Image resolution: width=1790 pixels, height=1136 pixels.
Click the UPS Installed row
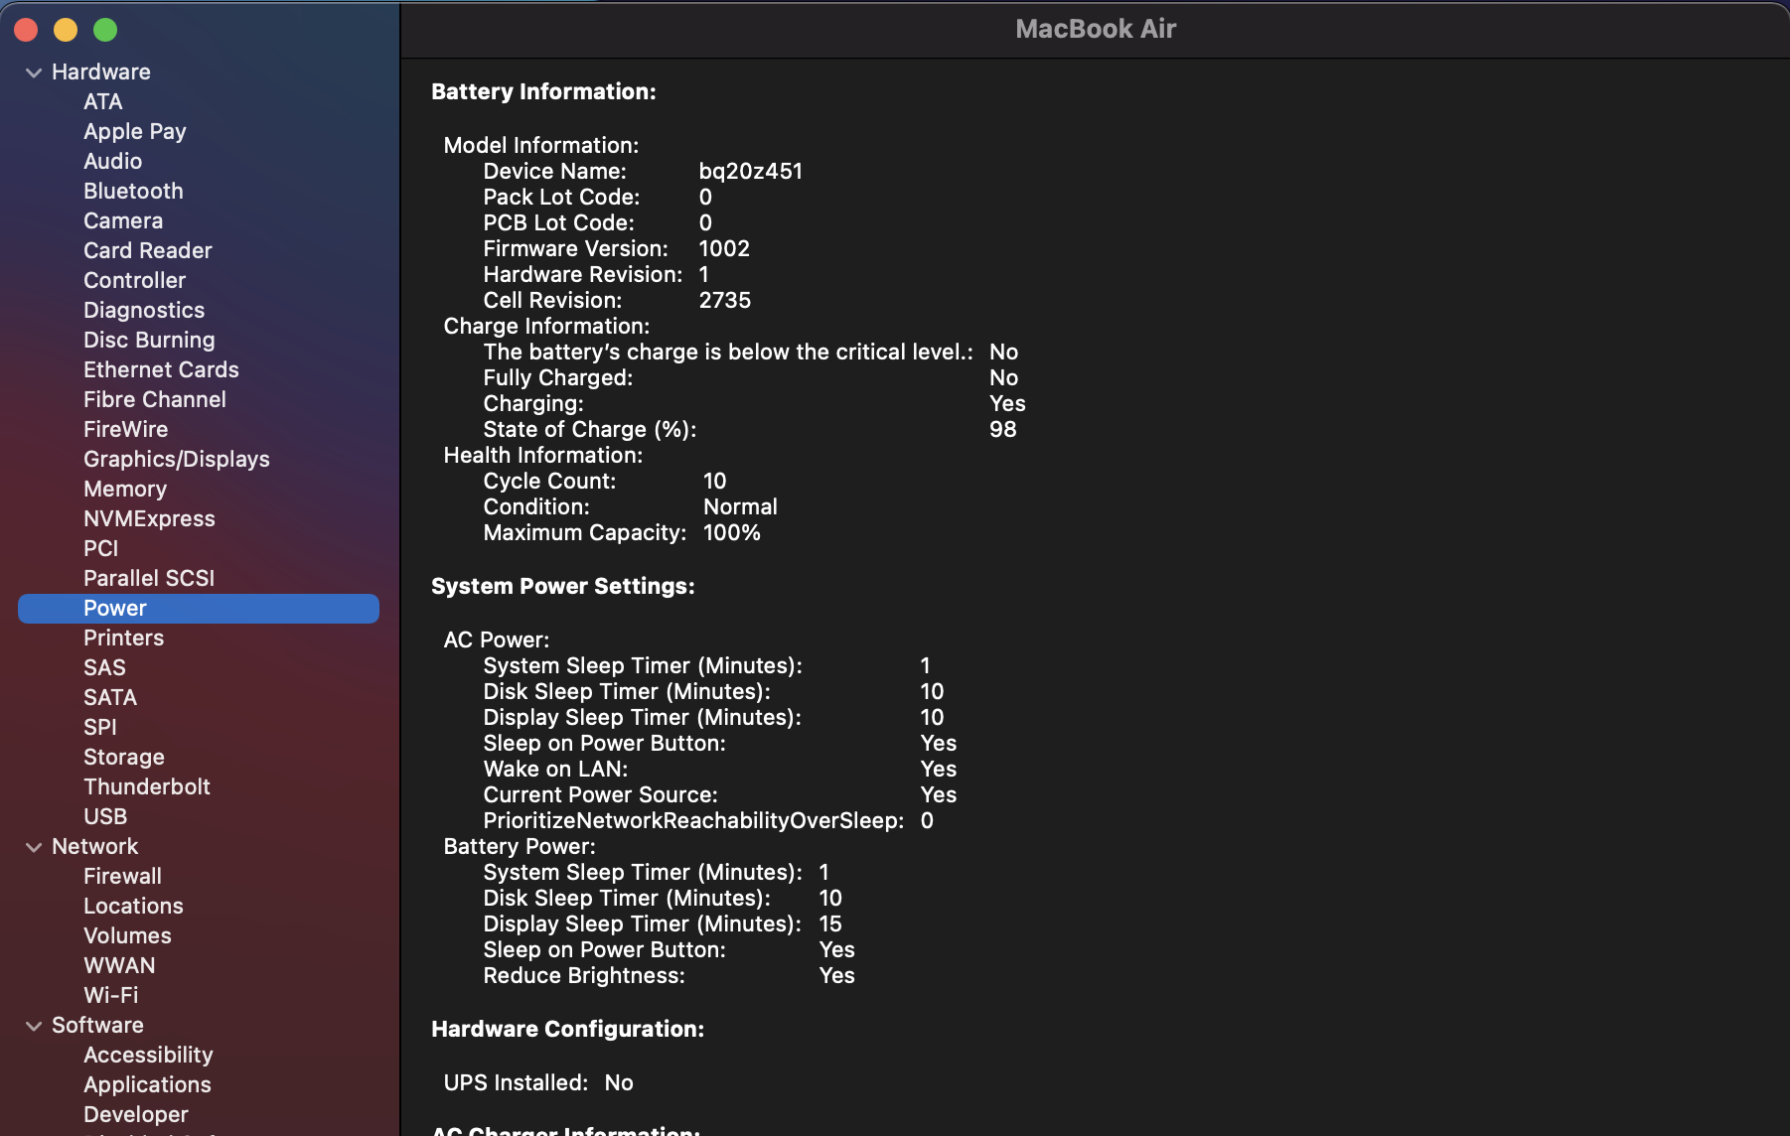click(538, 1083)
